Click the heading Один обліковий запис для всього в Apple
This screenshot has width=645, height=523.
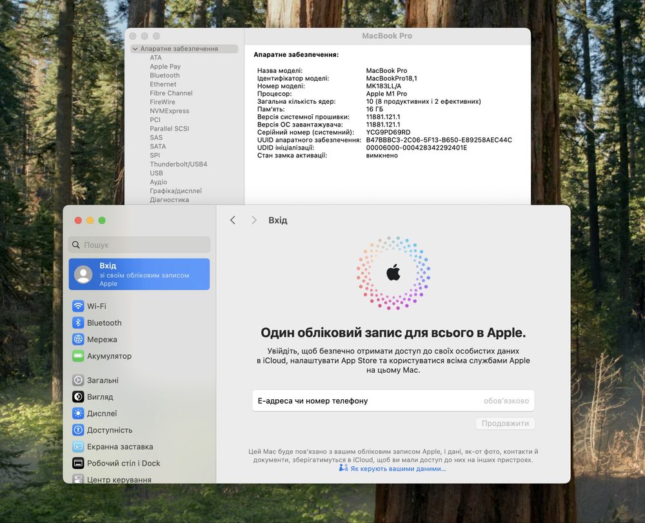click(x=393, y=333)
